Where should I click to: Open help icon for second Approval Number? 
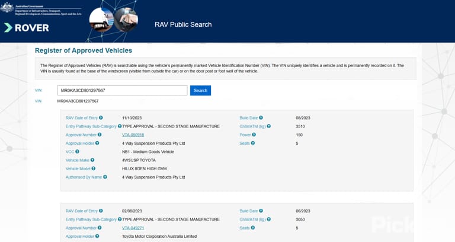(x=100, y=228)
